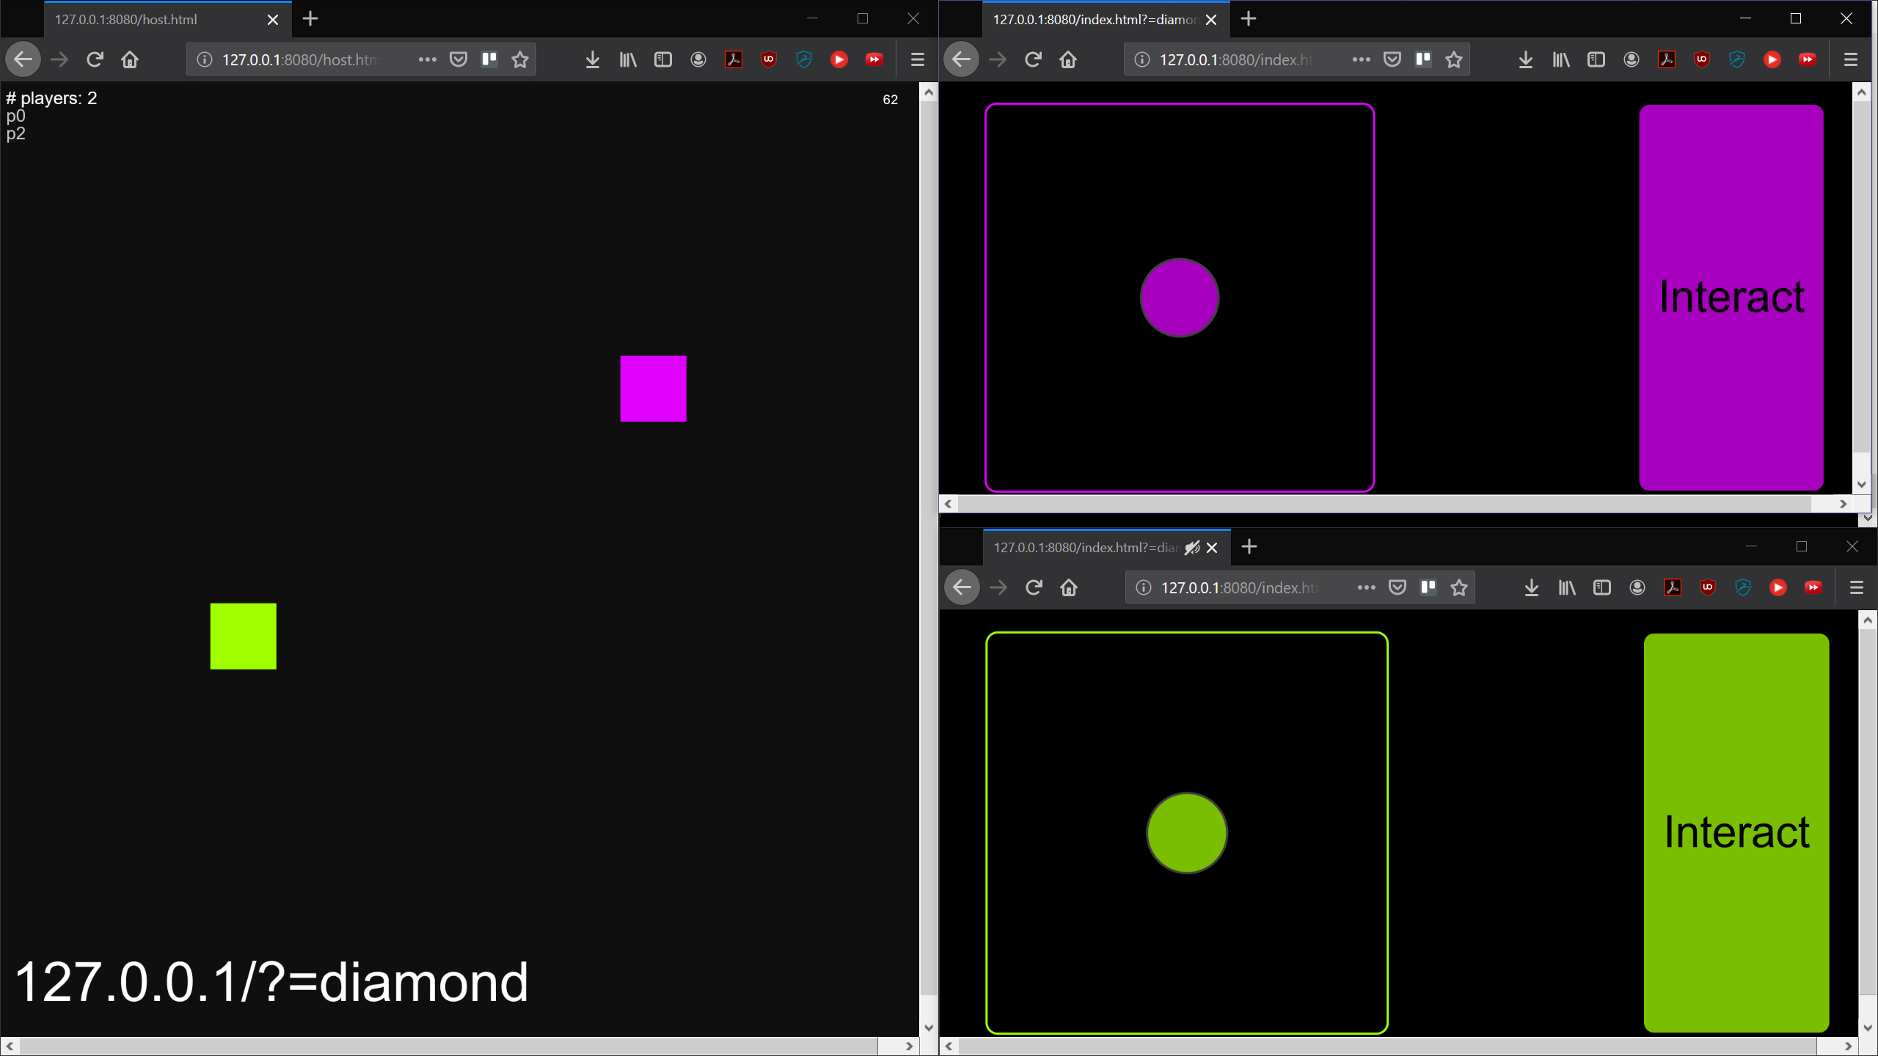Click the refresh icon on top player browser

click(1033, 59)
